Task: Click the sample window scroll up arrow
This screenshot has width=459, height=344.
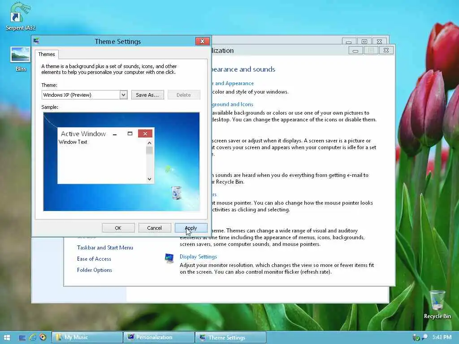Action: click(x=150, y=143)
